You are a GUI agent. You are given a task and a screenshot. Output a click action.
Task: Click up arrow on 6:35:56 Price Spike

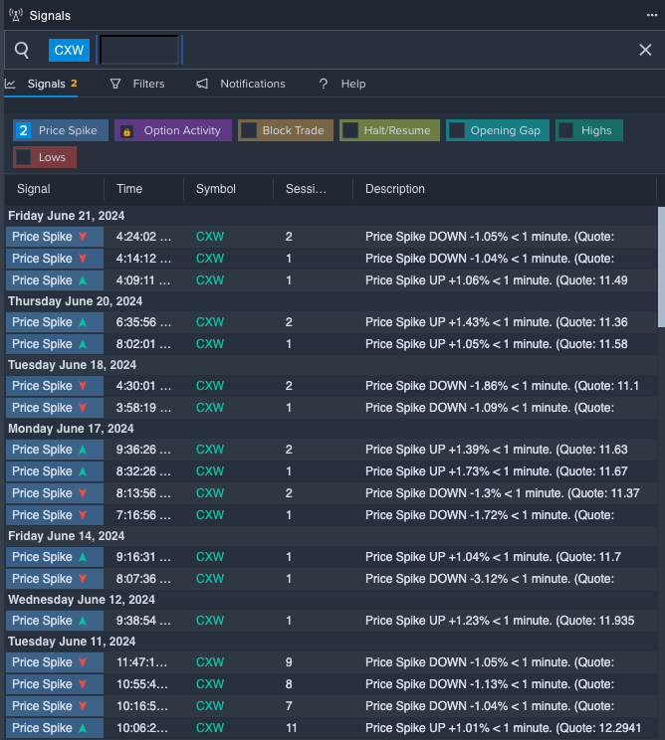pyautogui.click(x=83, y=322)
